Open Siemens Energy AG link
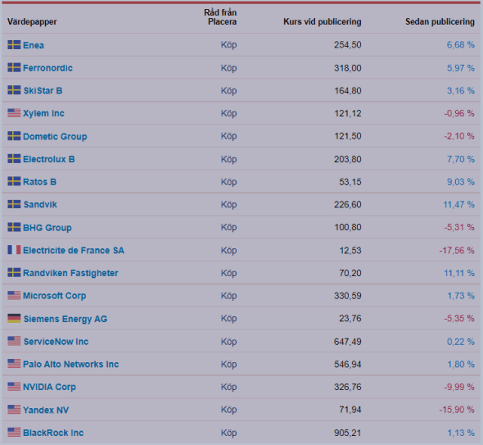The image size is (483, 445). 65,319
